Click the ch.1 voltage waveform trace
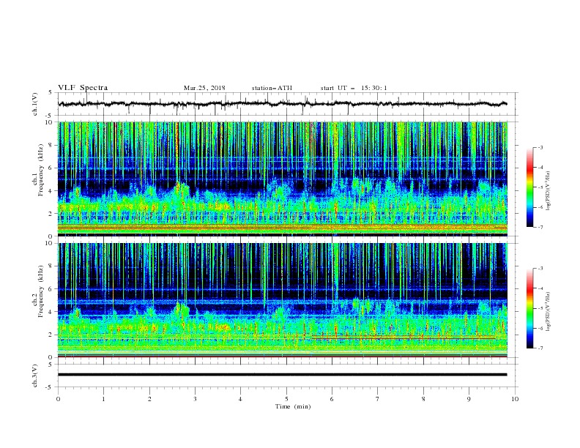 [x=282, y=104]
